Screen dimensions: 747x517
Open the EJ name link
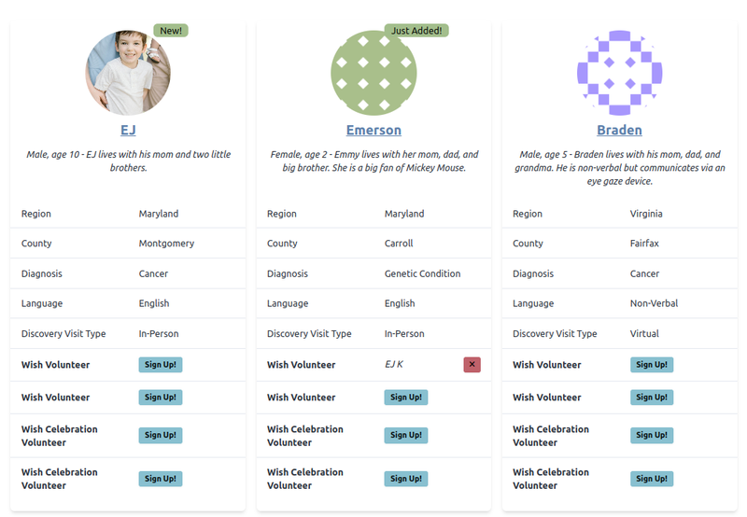[x=128, y=130]
